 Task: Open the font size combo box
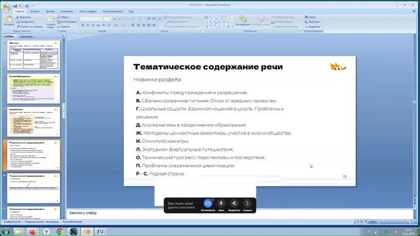click(x=108, y=19)
